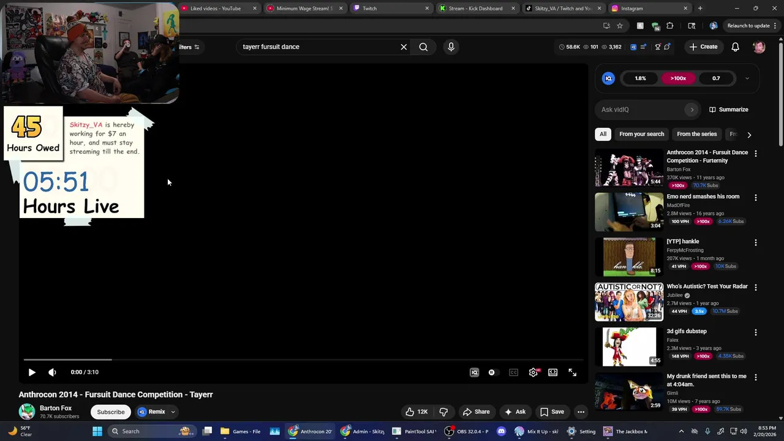Viewport: 784px width, 441px height.
Task: Open the YouTube account avatar menu
Action: pyautogui.click(x=759, y=47)
